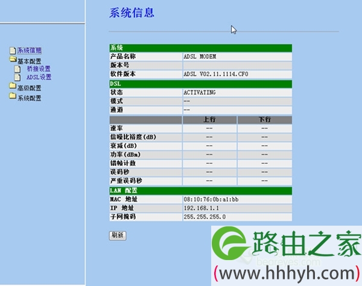Click the 系统 section header bar
Image resolution: width=362 pixels, height=286 pixels.
(x=201, y=48)
